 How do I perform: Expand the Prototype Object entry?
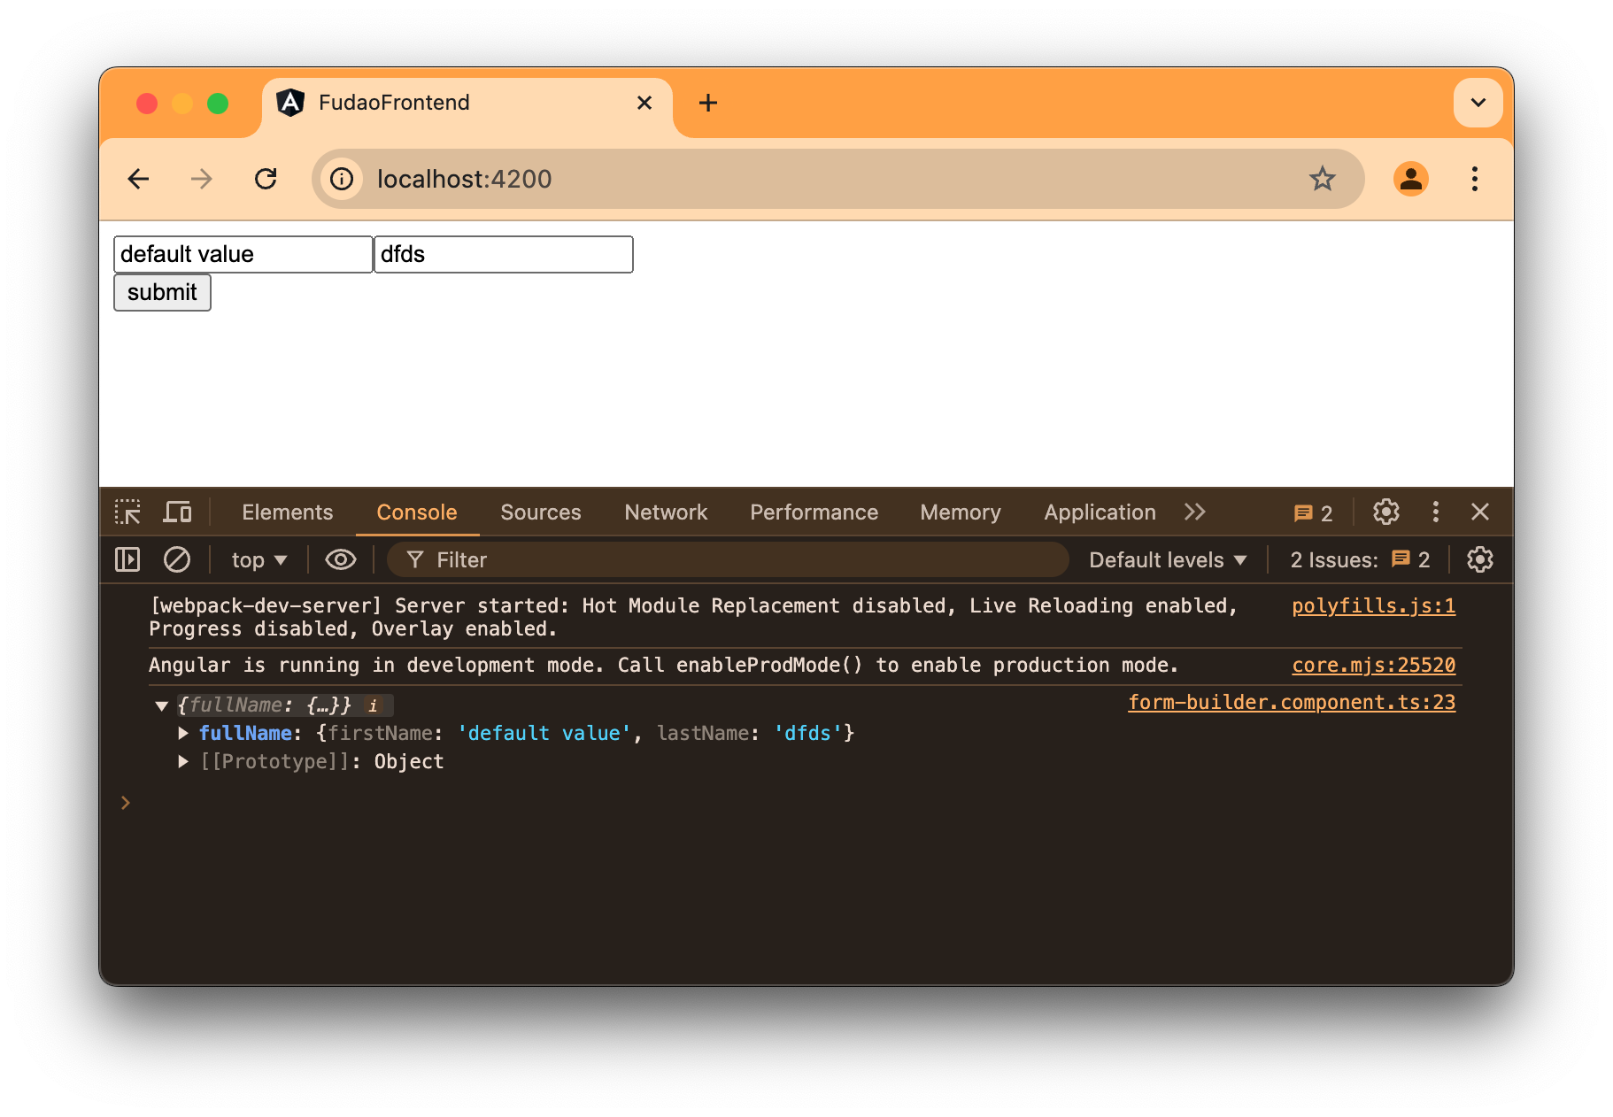(x=183, y=761)
